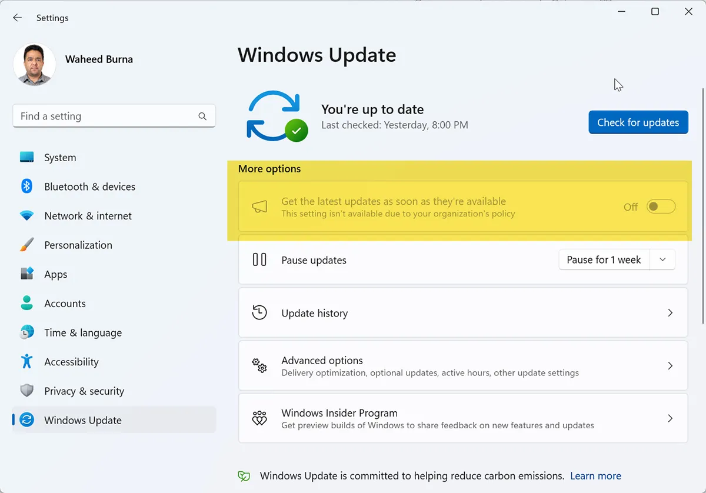Click the Windows Update sync icon in sidebar
The width and height of the screenshot is (706, 493).
26,420
